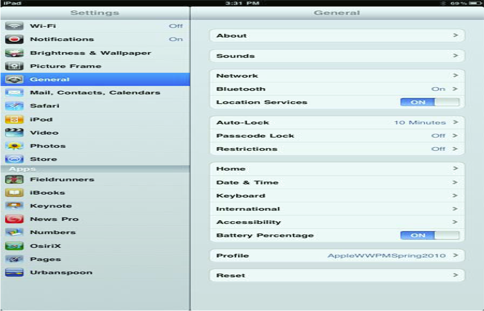Open the Reset row

(337, 275)
